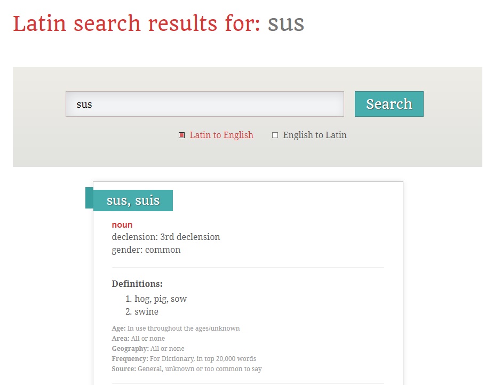Click the 'declension: 3rd declension' line
This screenshot has width=493, height=385.
coord(166,237)
